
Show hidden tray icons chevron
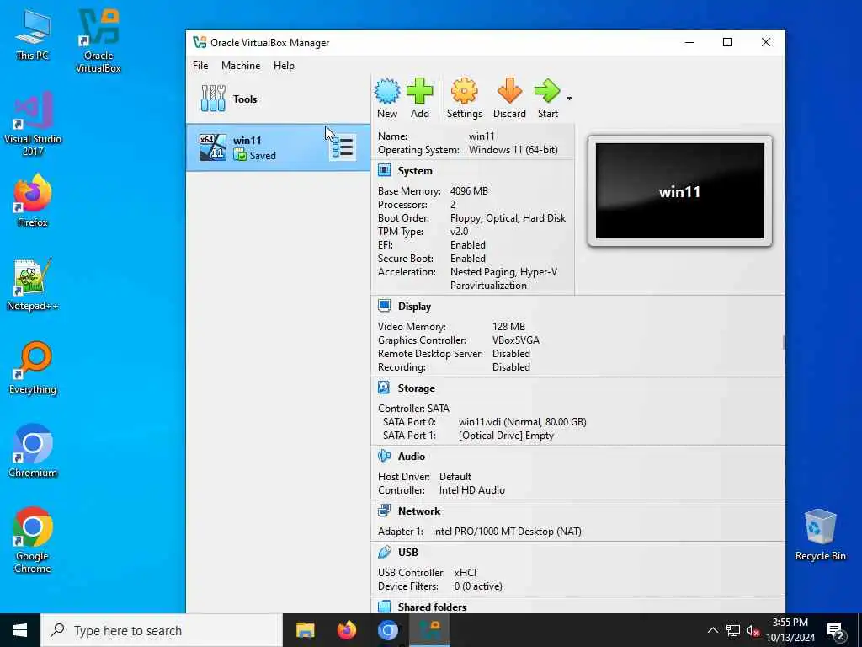(x=712, y=630)
